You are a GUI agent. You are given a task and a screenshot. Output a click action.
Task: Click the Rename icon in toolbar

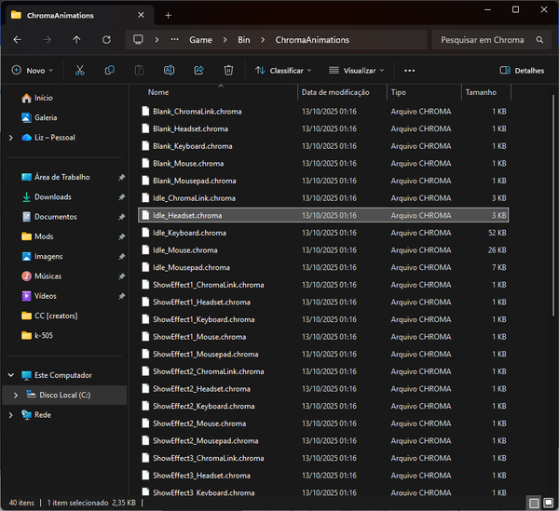[169, 70]
